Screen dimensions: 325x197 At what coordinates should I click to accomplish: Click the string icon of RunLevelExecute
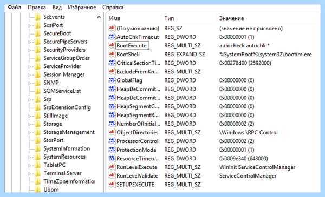tap(112, 167)
